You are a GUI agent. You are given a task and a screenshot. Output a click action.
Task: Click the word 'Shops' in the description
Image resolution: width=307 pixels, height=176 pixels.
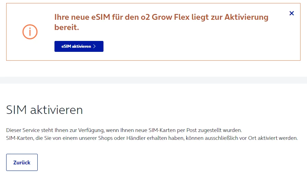(105, 138)
